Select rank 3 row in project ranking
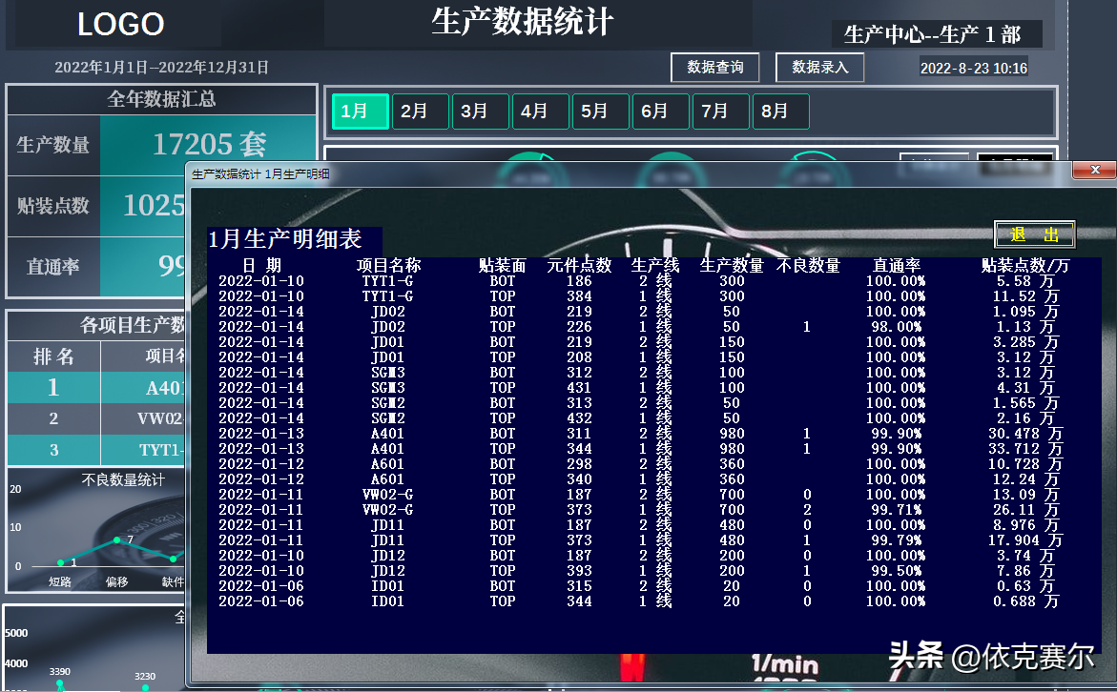 point(96,450)
